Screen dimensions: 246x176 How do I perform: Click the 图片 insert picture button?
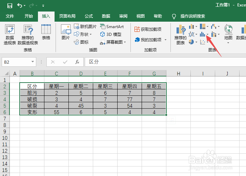click(66, 32)
